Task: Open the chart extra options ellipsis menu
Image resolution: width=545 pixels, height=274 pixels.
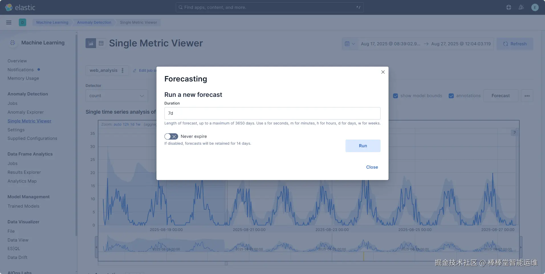Action: [x=527, y=96]
